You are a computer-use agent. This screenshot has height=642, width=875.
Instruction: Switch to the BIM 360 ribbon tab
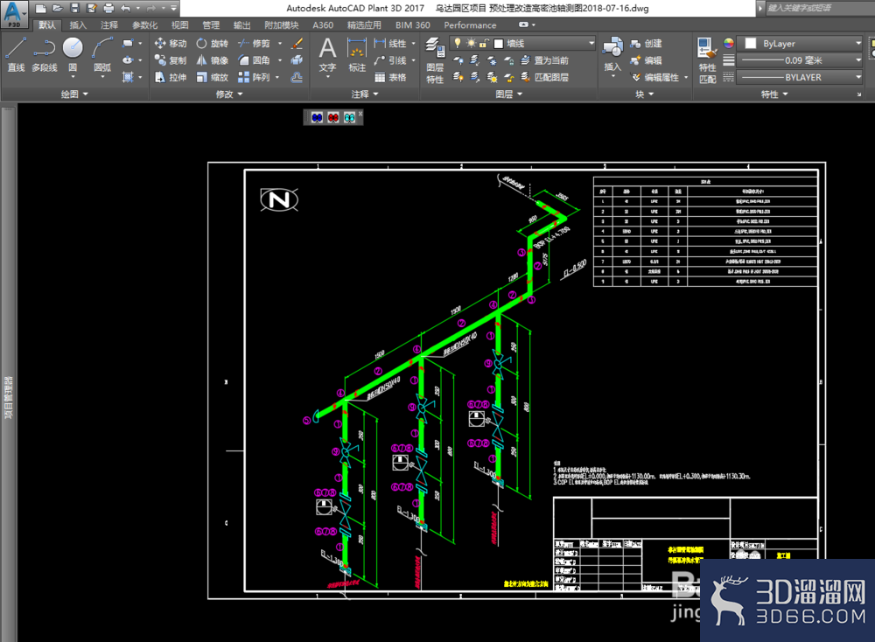pyautogui.click(x=412, y=25)
